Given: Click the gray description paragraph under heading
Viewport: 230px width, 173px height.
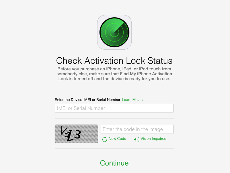Looking at the screenshot, I should (114, 74).
